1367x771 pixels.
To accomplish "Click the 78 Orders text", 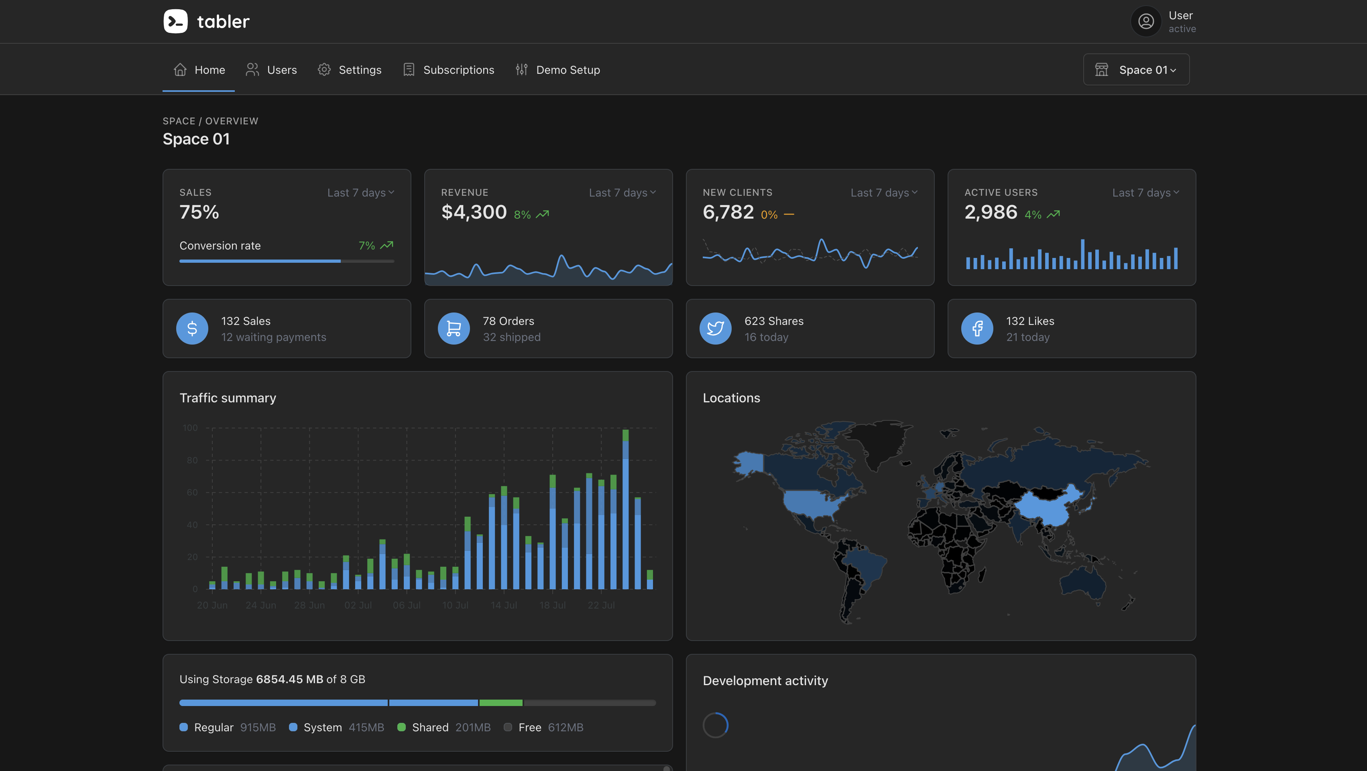I will point(509,321).
